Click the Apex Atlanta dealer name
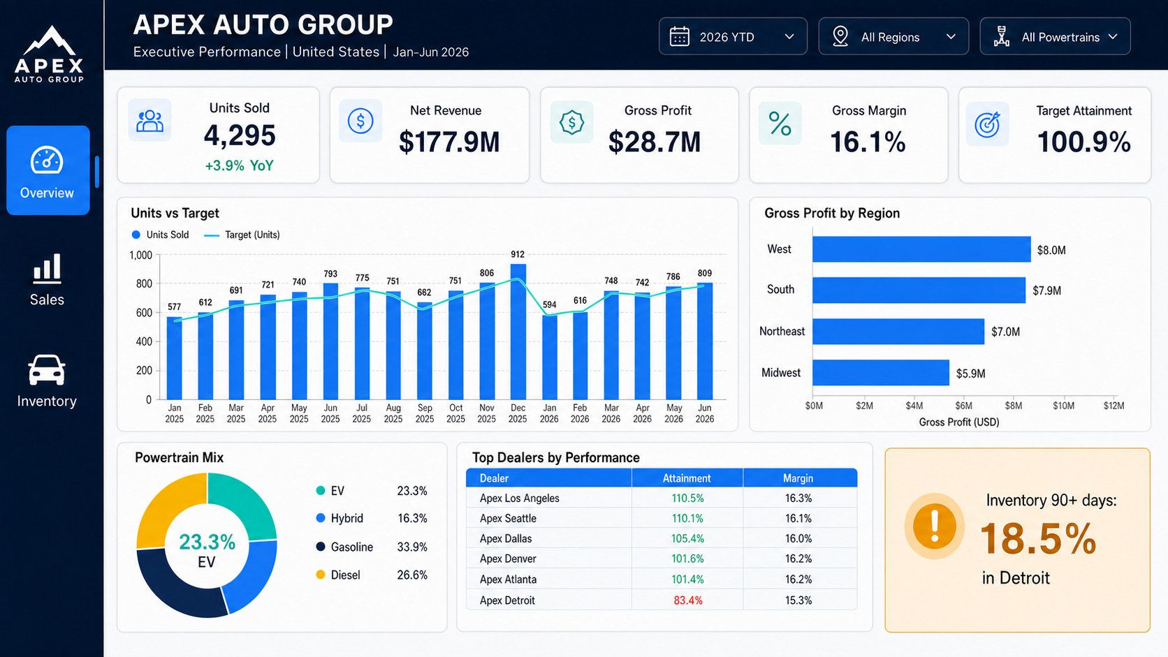This screenshot has width=1168, height=657. coord(508,580)
